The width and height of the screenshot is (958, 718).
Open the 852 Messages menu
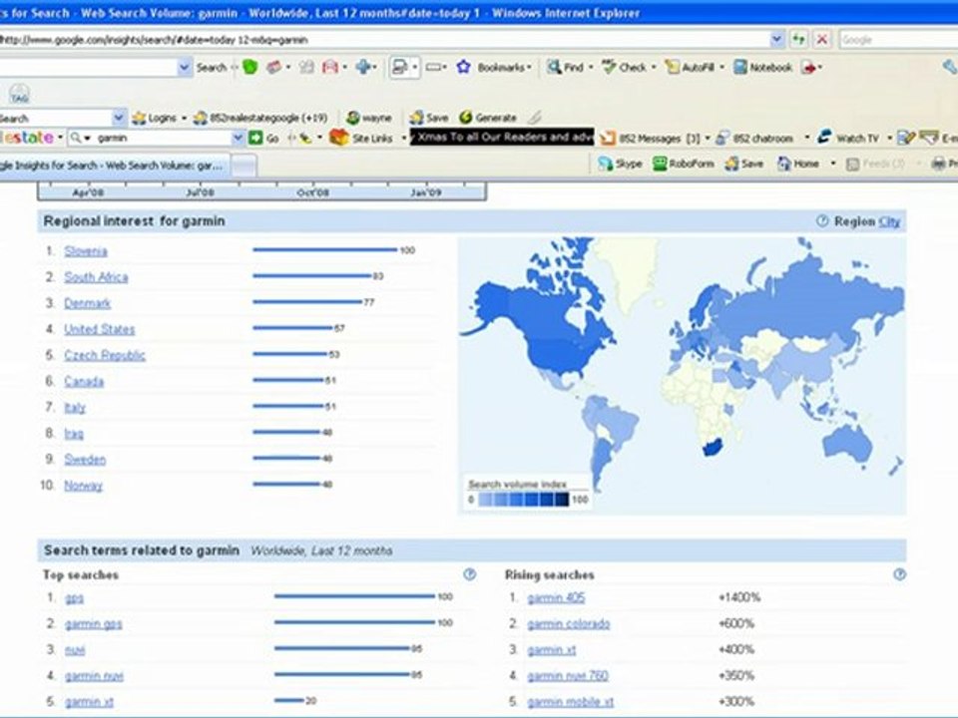click(x=655, y=139)
